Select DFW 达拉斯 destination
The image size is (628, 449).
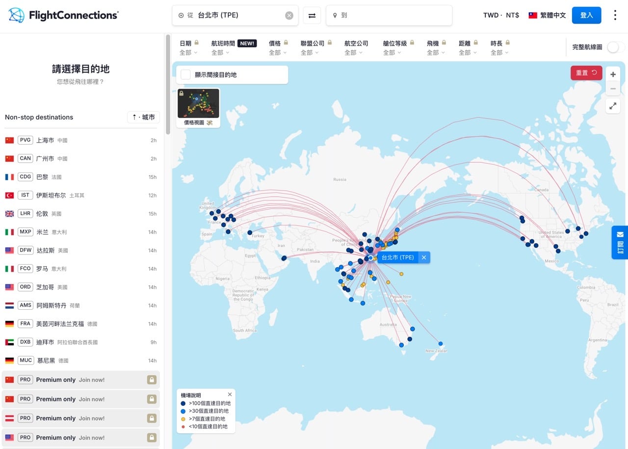(x=81, y=250)
